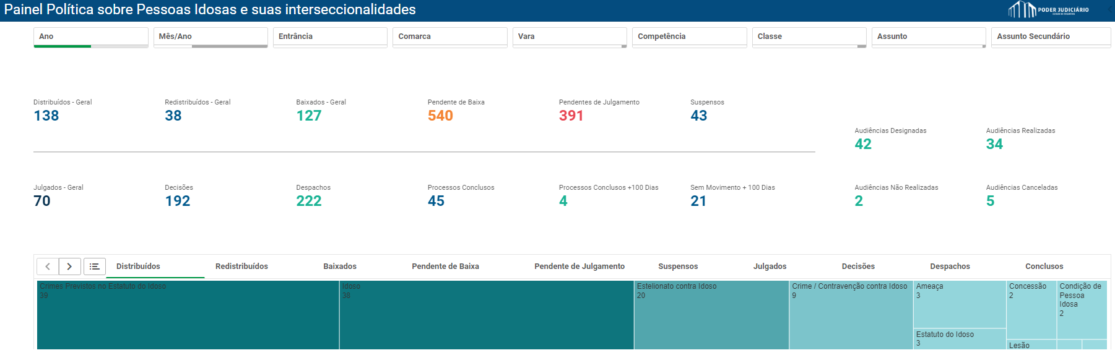Click the Pendentes de Julgamento value 391
This screenshot has height=358, width=1115.
[571, 116]
